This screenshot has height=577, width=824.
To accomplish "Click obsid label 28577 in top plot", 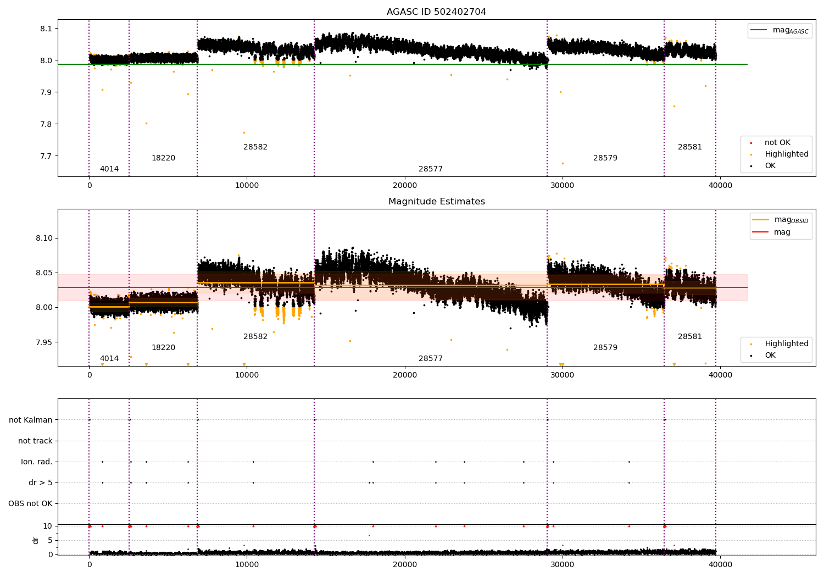I will (x=431, y=169).
